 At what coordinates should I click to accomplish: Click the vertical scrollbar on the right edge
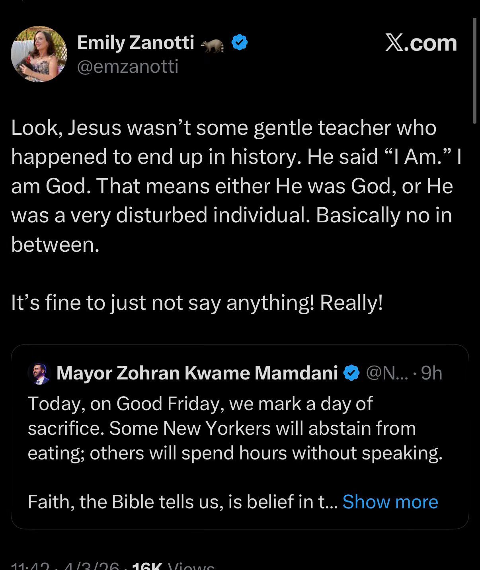474,72
